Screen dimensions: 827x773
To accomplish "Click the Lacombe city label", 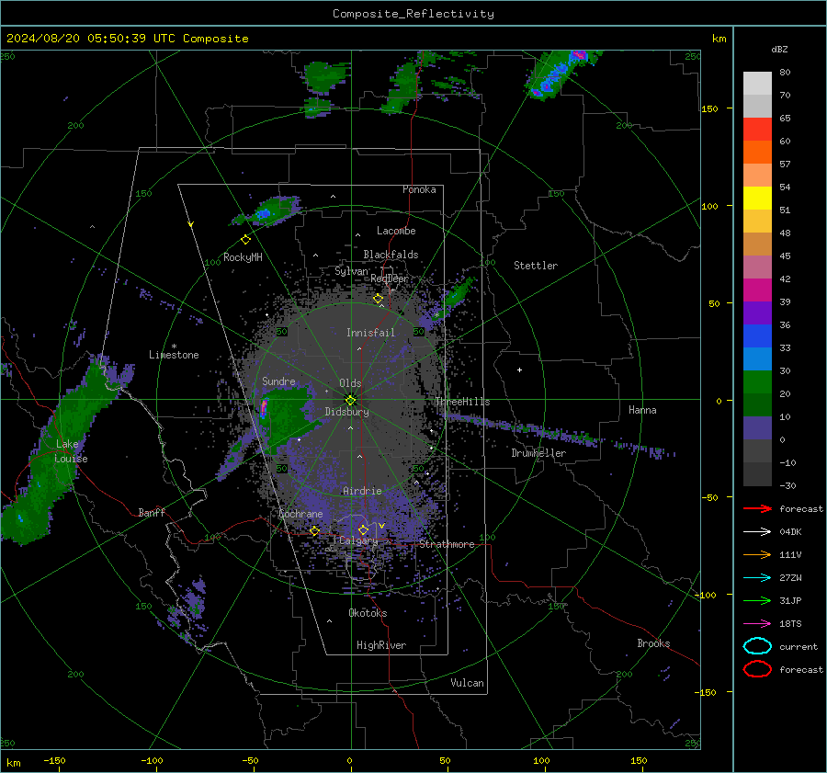I will point(396,231).
